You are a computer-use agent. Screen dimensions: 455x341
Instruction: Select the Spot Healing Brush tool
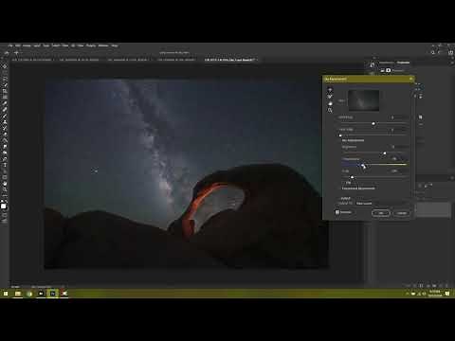click(5, 109)
